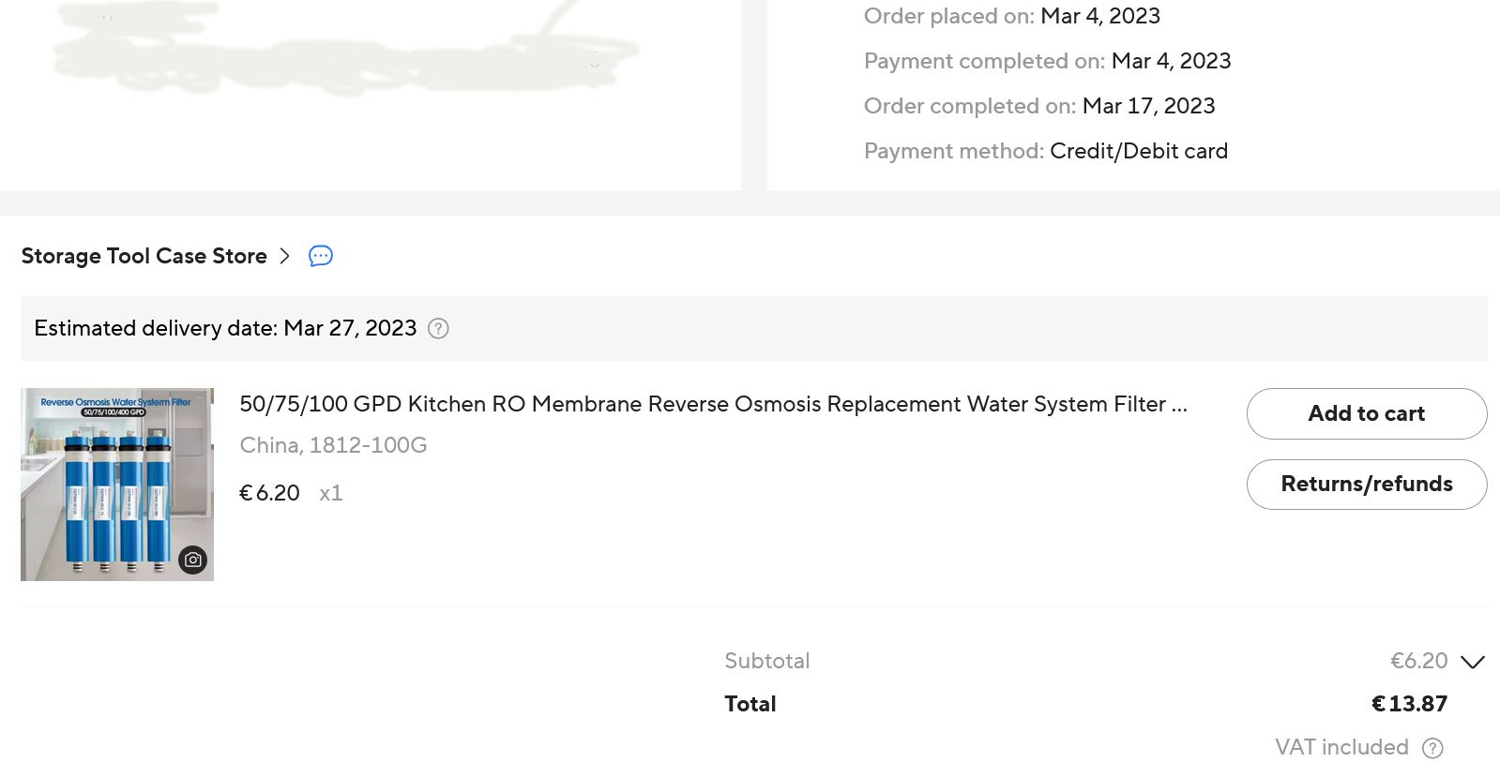Click the VAT included help icon

click(1432, 748)
